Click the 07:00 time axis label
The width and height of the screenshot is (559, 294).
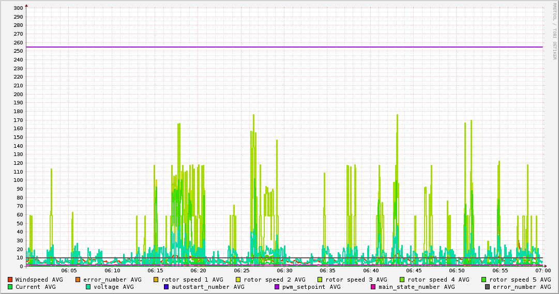[x=542, y=271]
